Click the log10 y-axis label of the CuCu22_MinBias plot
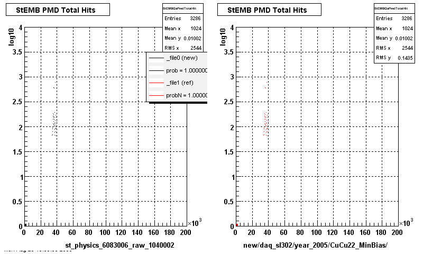 223,37
